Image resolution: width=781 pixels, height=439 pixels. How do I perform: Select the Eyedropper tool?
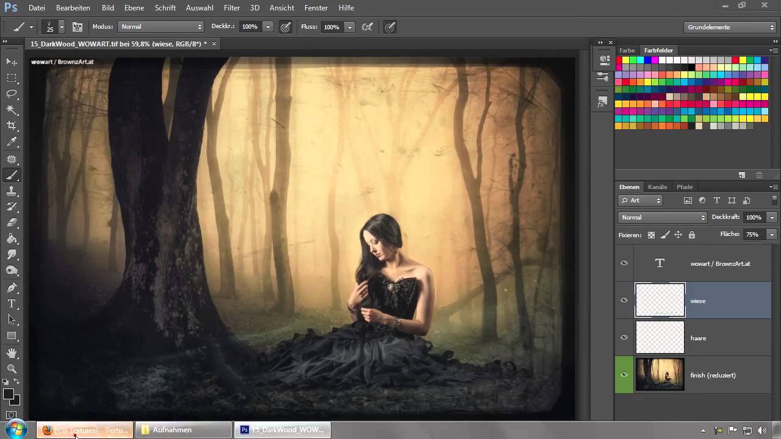coord(12,141)
